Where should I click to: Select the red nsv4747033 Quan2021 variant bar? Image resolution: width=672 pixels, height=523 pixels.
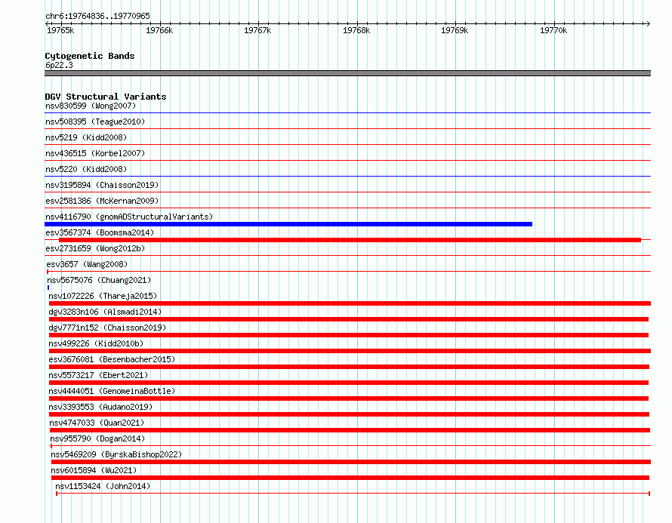[x=350, y=430]
